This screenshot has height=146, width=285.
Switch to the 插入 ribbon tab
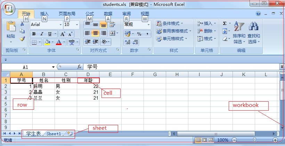point(44,14)
